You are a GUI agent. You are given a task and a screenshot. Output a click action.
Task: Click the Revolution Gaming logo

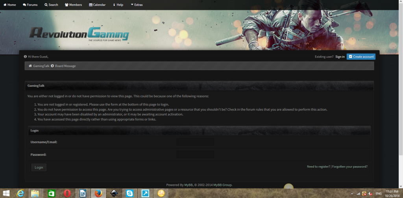click(x=79, y=34)
